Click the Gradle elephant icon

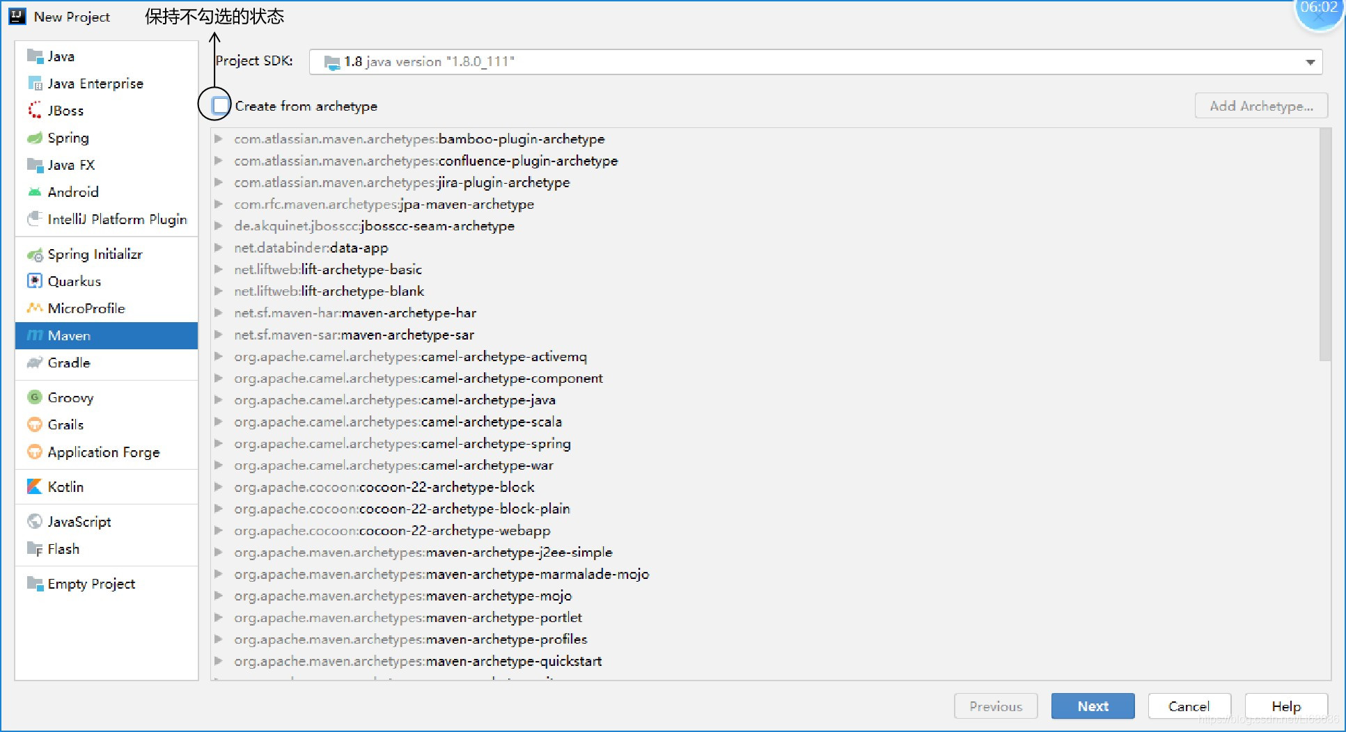point(34,363)
